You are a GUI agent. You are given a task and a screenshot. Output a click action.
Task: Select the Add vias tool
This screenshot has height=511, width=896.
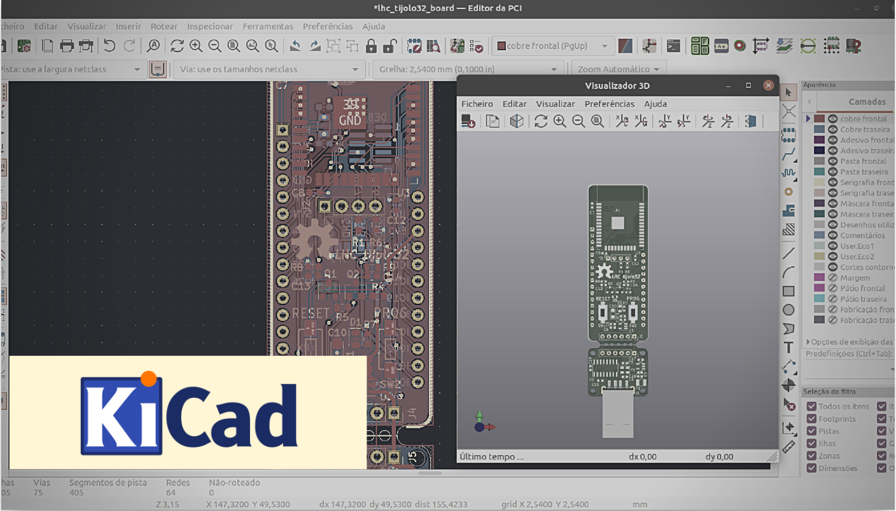(x=788, y=191)
